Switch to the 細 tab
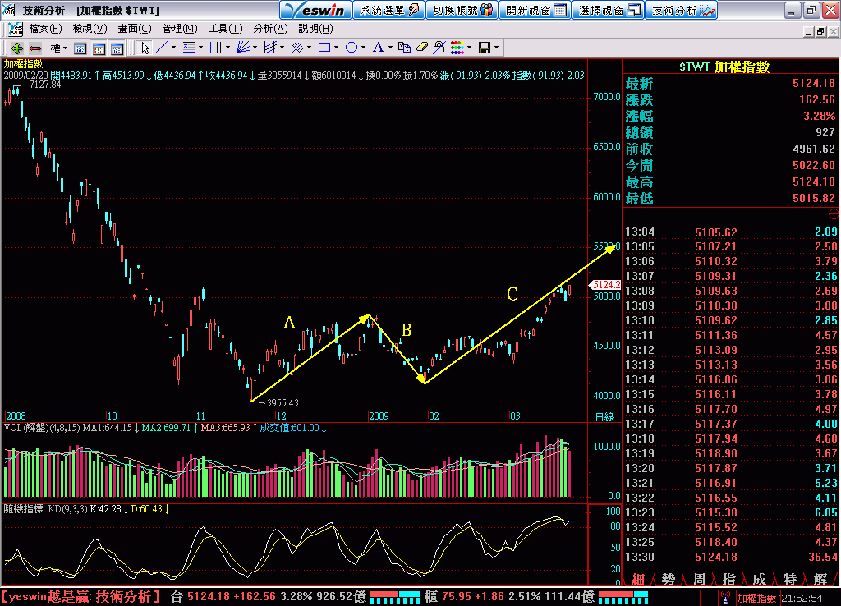Image resolution: width=841 pixels, height=606 pixels. click(637, 579)
